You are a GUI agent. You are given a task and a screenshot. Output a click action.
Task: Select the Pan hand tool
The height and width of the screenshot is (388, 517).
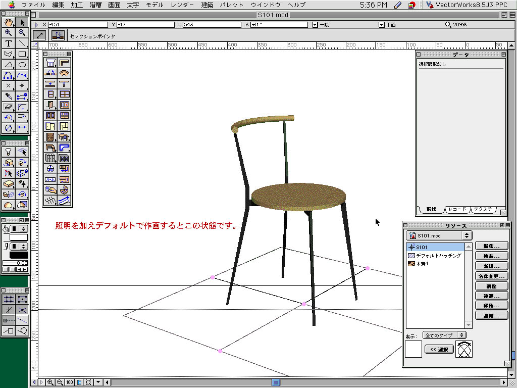point(9,22)
